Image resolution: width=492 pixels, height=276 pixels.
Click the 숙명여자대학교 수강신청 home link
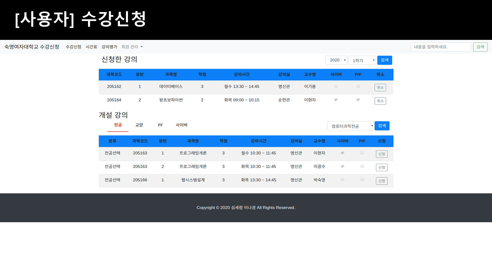pos(32,47)
